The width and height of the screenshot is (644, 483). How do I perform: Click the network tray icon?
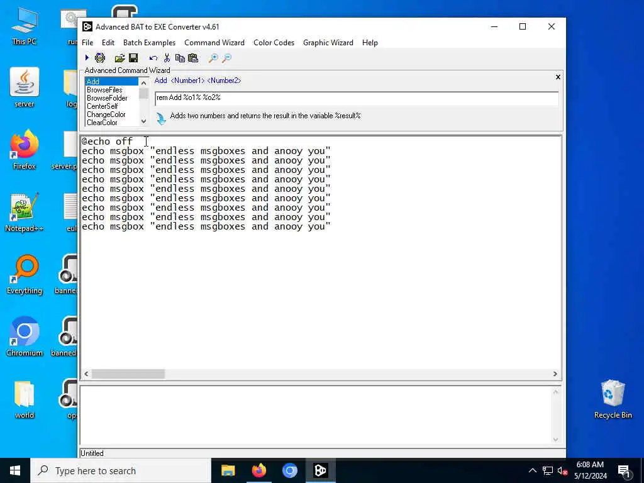click(548, 470)
